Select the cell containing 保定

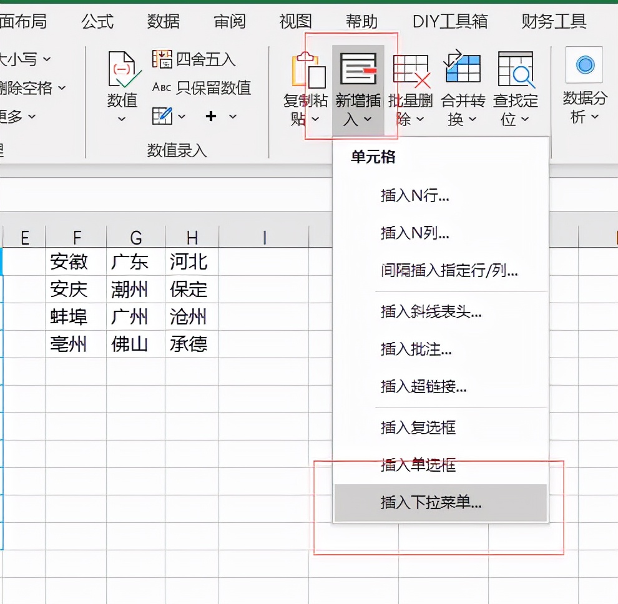click(192, 289)
